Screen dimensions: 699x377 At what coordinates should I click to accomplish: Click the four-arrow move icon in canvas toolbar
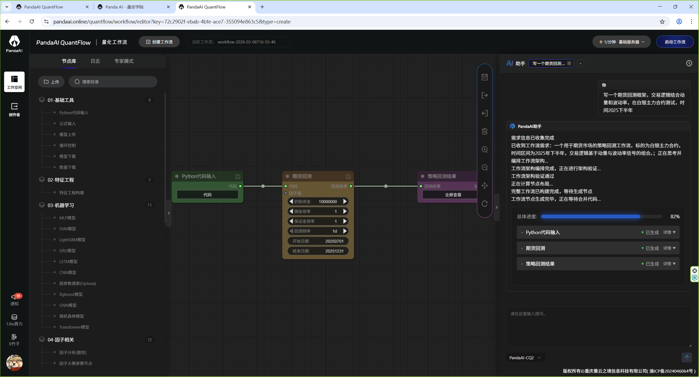coord(485,185)
